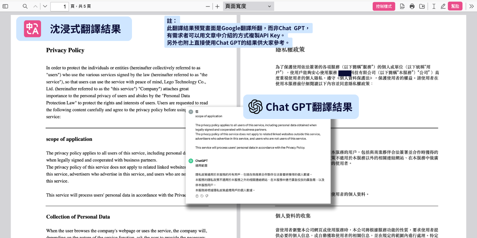Click the PDF document icon in toolbar
The width and height of the screenshot is (477, 238).
pyautogui.click(x=402, y=6)
